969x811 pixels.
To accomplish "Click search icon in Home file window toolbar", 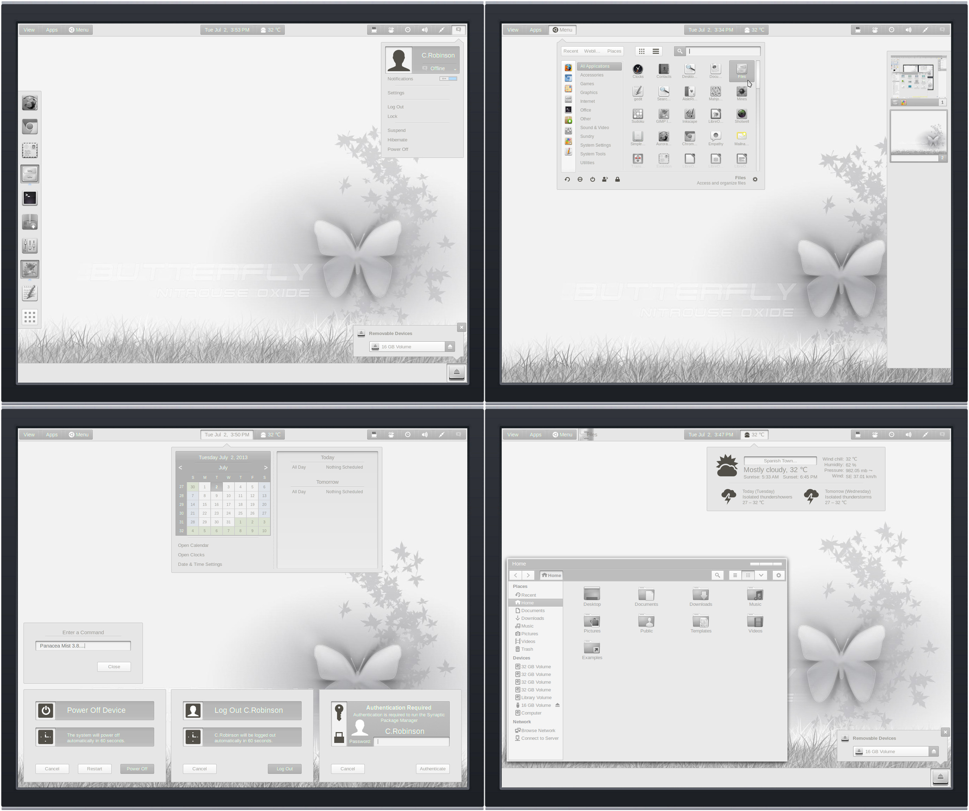I will (x=717, y=575).
